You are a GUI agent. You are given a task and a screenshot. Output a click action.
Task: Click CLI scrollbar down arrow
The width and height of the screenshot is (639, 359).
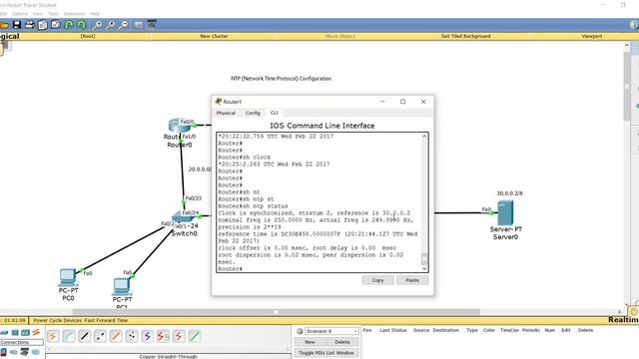tap(424, 268)
